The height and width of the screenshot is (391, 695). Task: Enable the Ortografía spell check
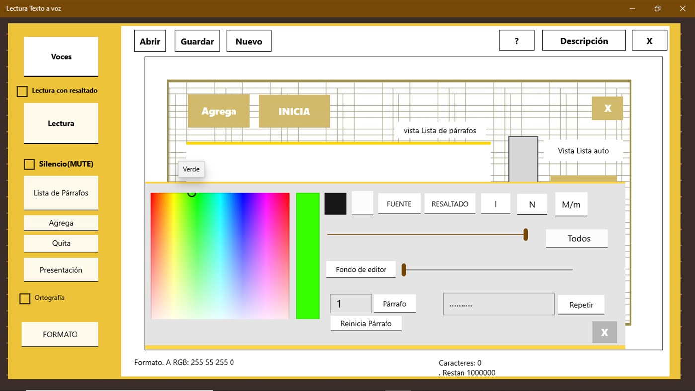coord(24,298)
